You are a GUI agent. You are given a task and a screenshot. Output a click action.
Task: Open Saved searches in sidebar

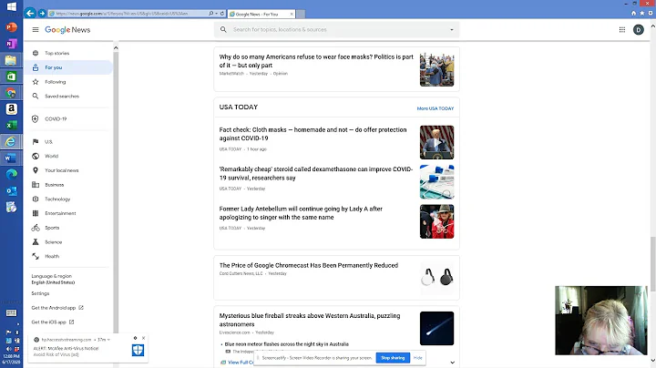[68, 97]
